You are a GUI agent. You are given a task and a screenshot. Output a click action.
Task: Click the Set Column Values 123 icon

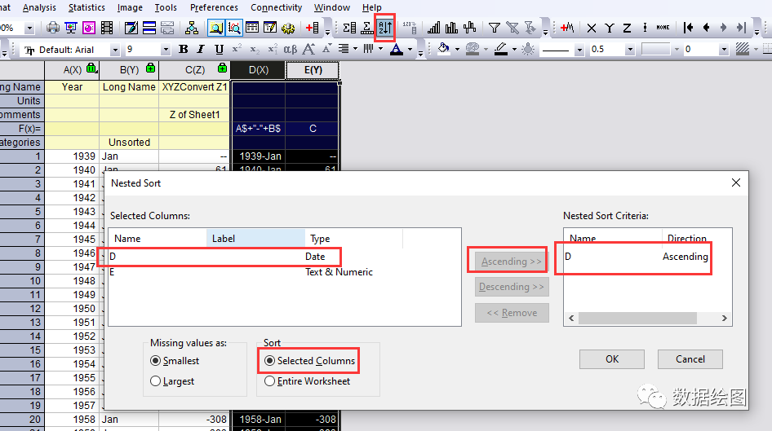[x=410, y=28]
